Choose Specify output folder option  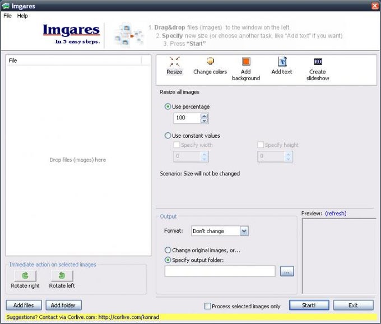[168, 260]
